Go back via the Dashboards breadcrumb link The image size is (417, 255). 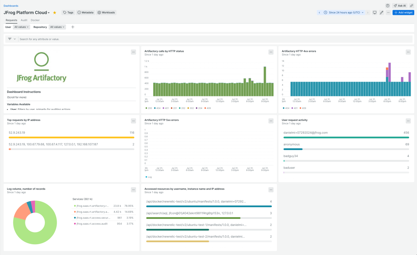(11, 6)
